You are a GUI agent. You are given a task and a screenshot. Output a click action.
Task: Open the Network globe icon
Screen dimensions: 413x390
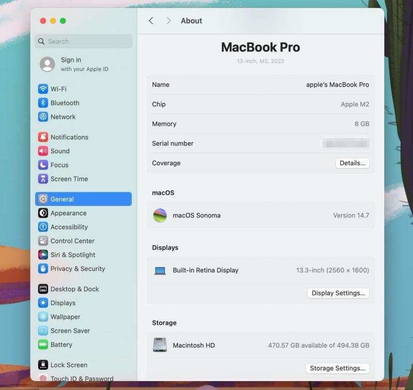tap(43, 116)
